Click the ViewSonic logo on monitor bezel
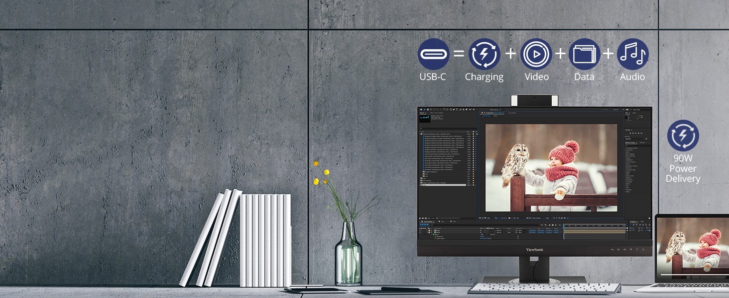 [x=534, y=250]
